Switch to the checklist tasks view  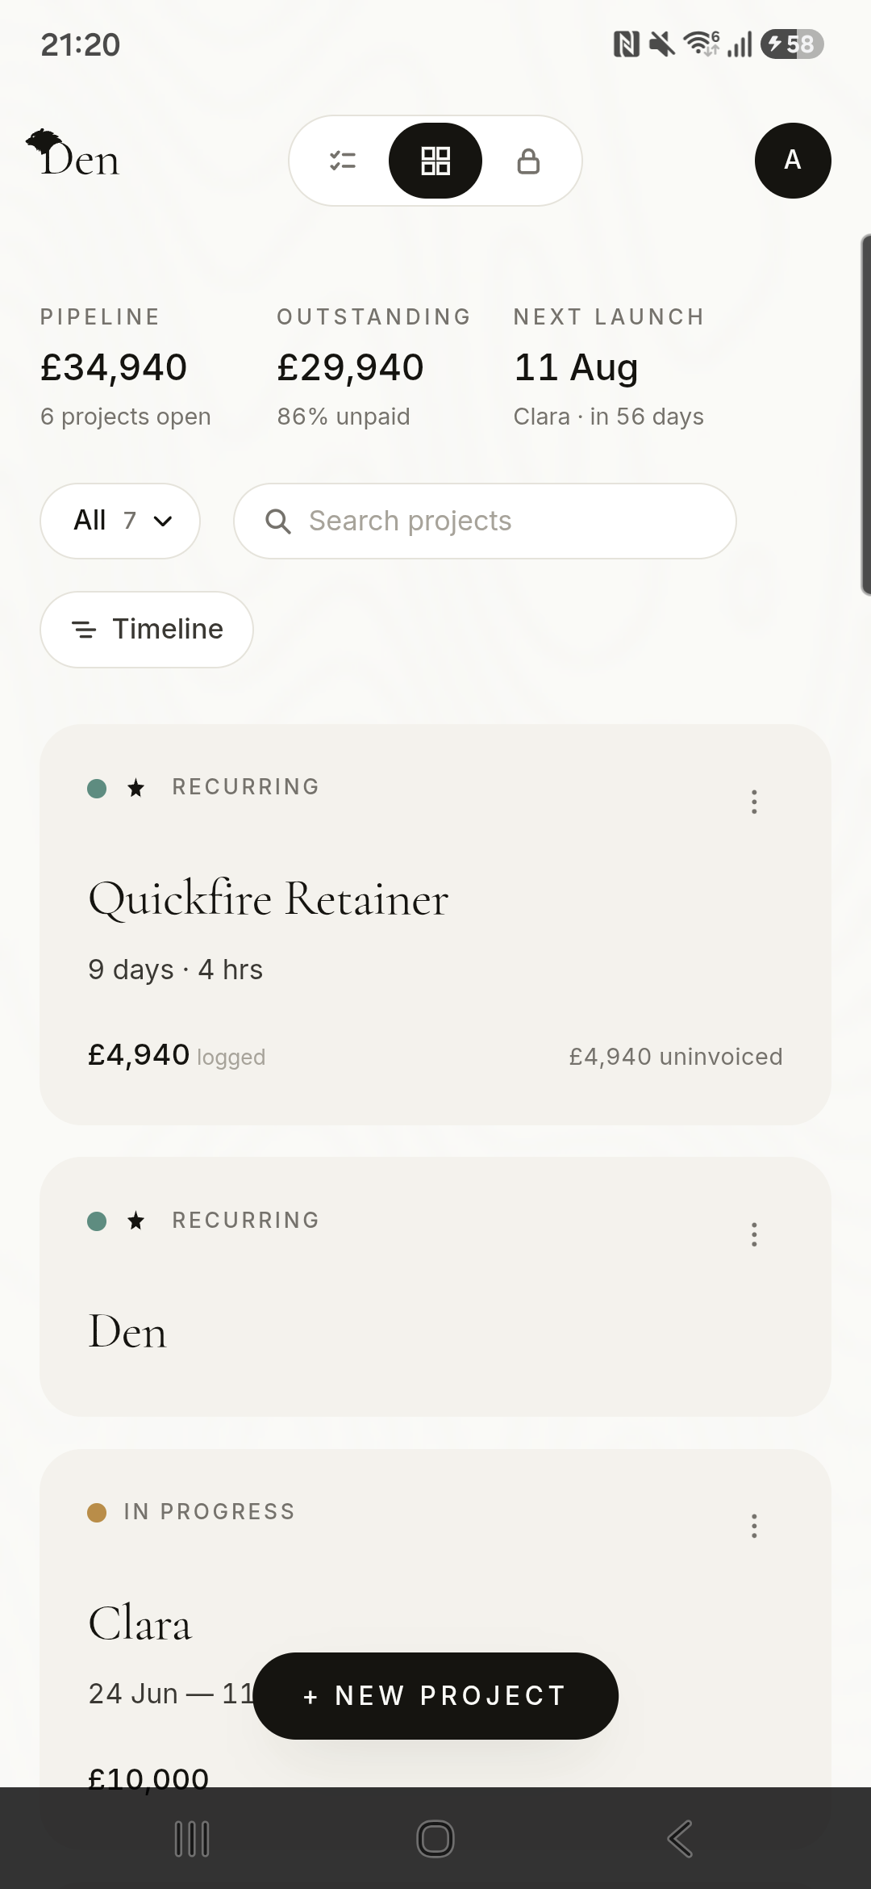pyautogui.click(x=343, y=161)
